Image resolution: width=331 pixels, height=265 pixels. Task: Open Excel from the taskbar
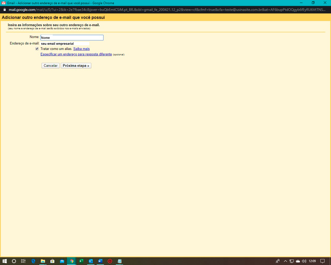81,261
